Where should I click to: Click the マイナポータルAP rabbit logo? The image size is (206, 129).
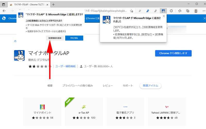tap(20, 55)
